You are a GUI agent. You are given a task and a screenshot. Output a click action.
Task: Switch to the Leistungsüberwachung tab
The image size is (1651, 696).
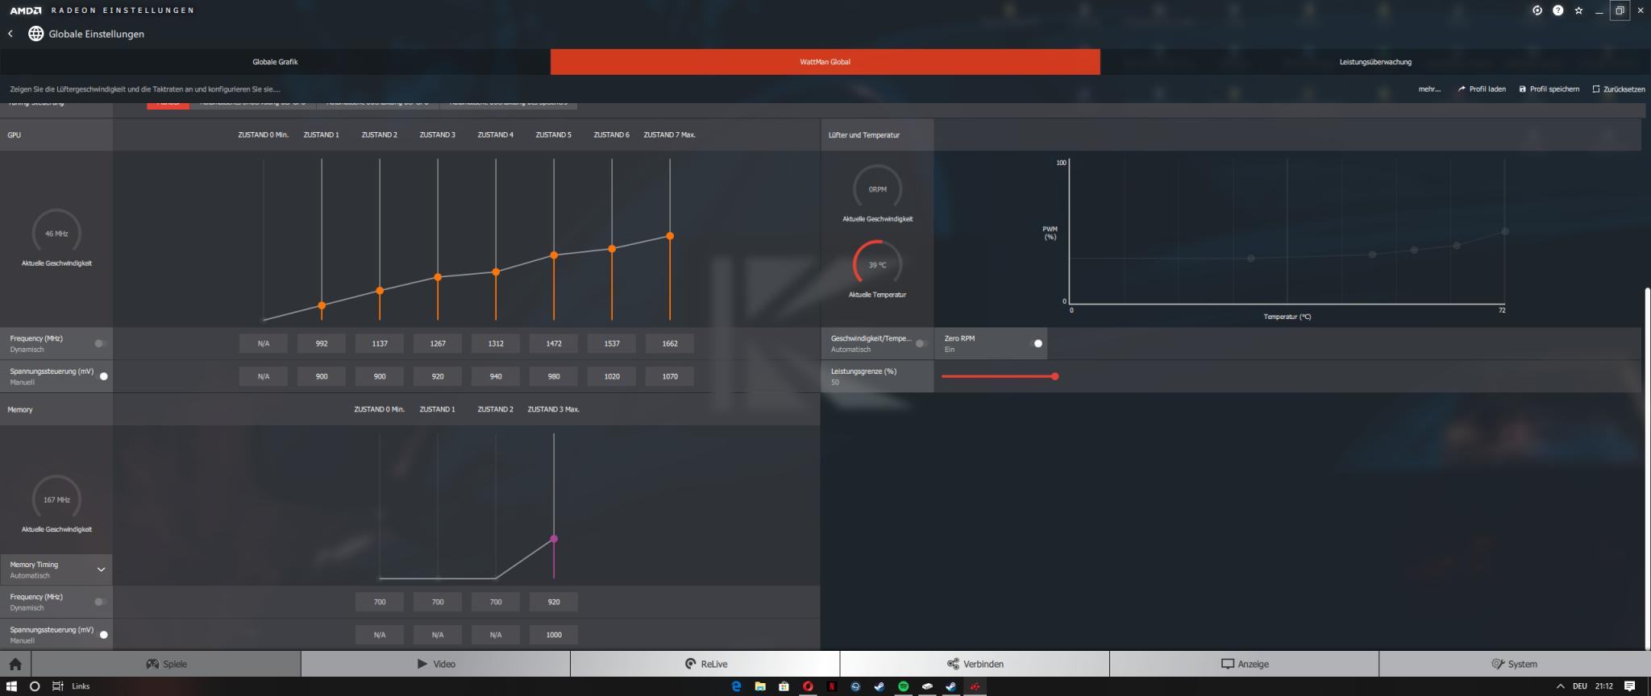[x=1375, y=62]
